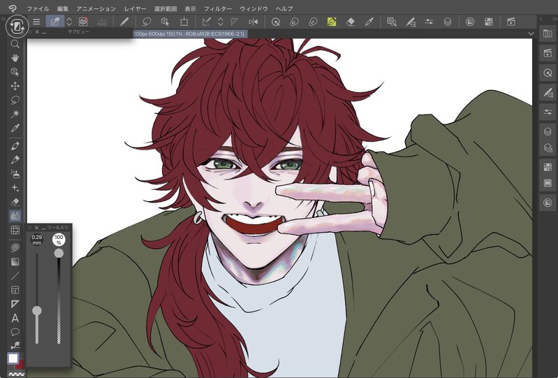
Task: Click the clapperboard animation icon in command bar
Action: tap(511, 22)
